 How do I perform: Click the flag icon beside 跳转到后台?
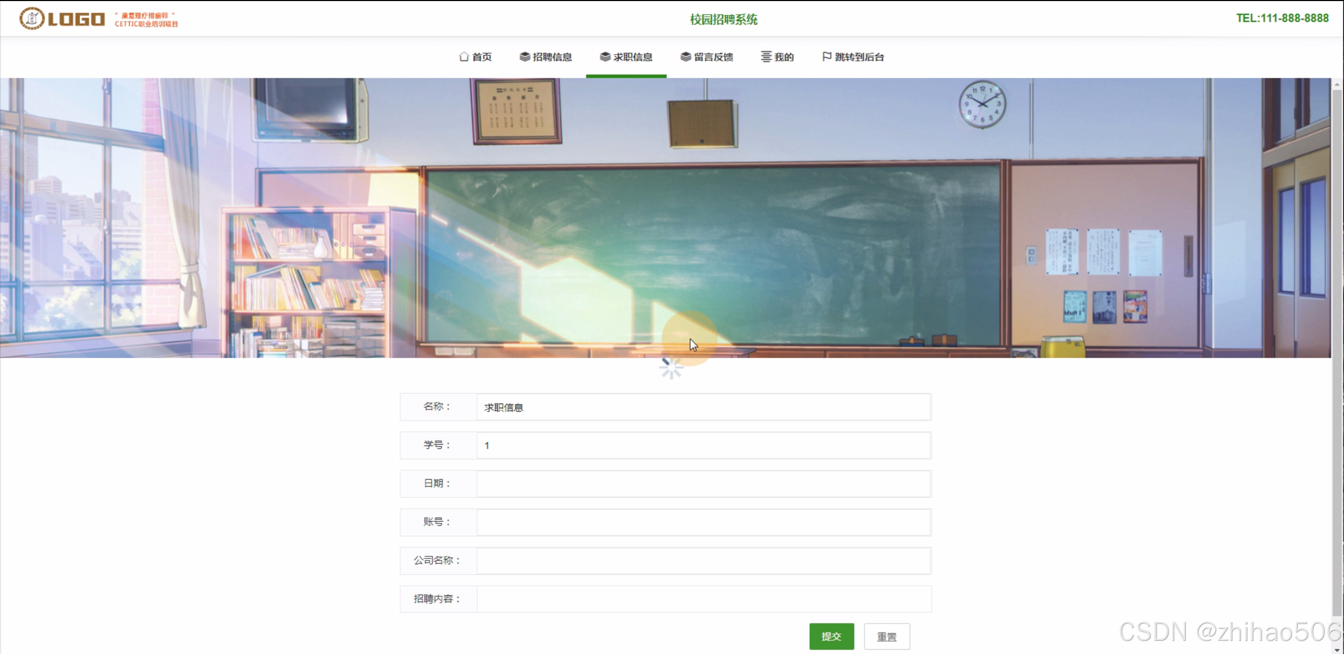827,57
